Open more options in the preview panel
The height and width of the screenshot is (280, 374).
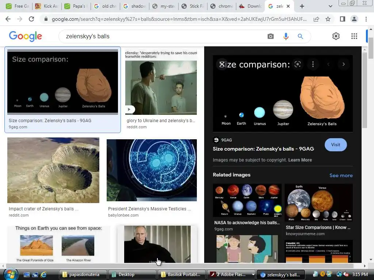[313, 64]
